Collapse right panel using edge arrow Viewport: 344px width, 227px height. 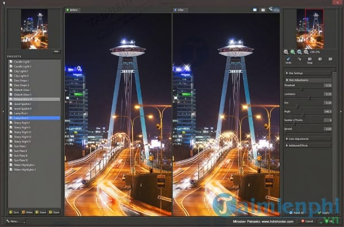[x=341, y=111]
